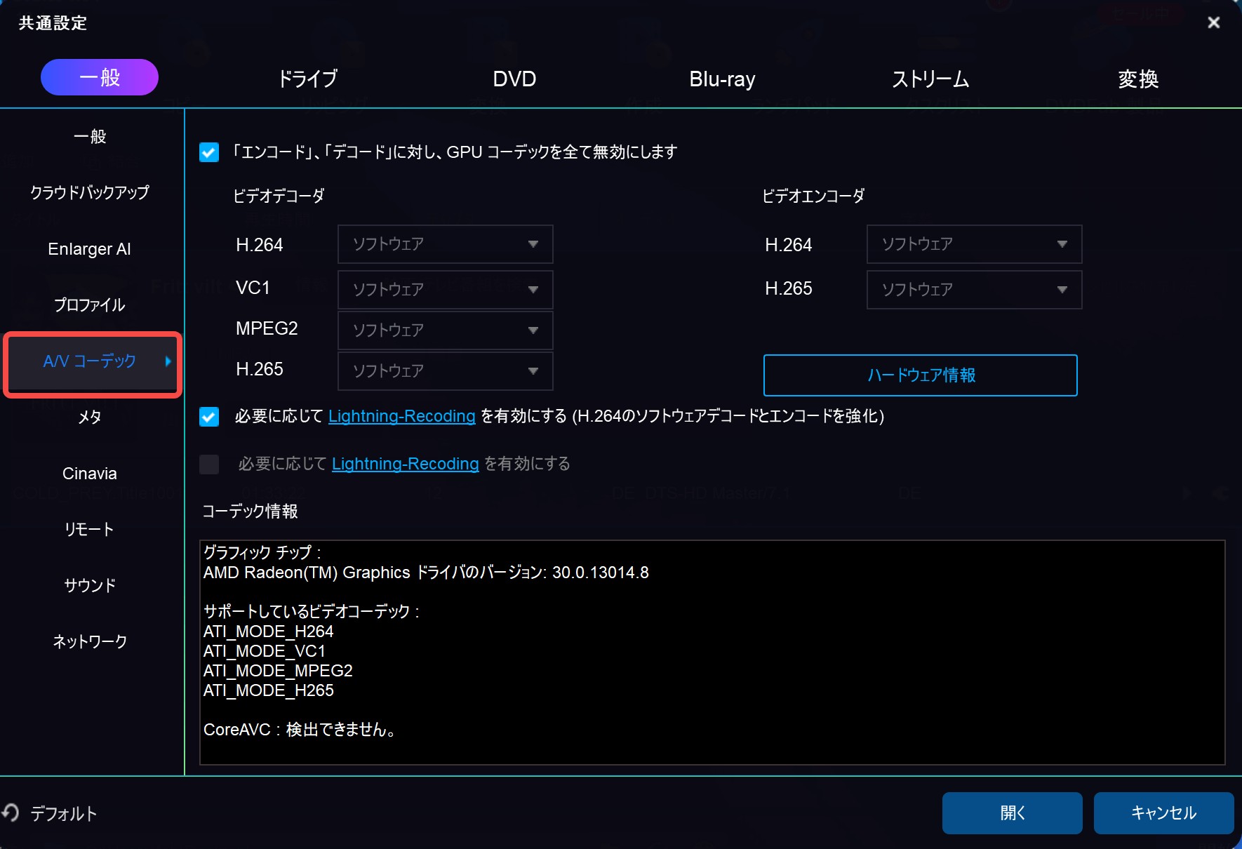Open the H.264 video decoder dropdown
1242x849 pixels.
coord(446,244)
